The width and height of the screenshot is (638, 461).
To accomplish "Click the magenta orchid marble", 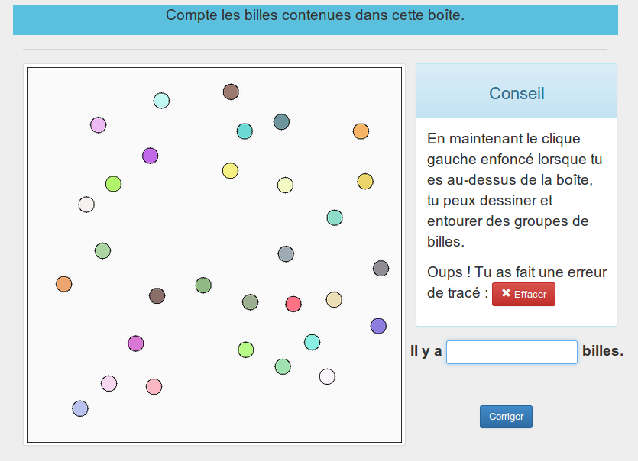I will pyautogui.click(x=136, y=343).
